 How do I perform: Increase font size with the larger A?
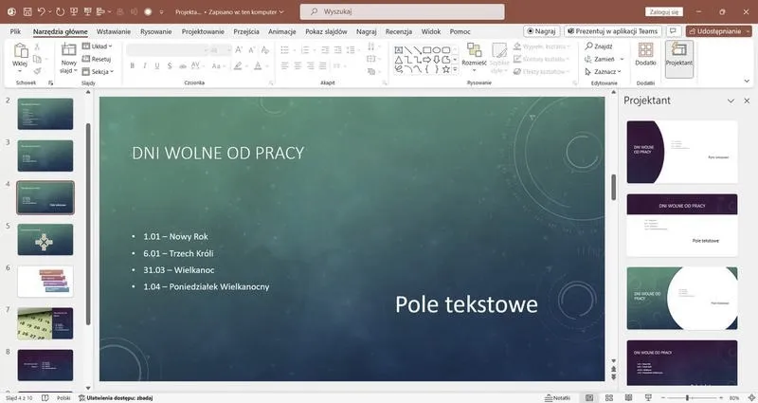pos(239,50)
